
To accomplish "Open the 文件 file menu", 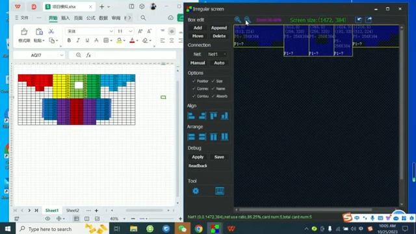I will pyautogui.click(x=21, y=18).
